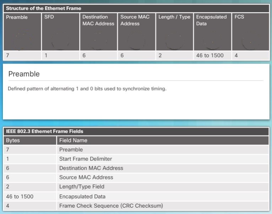The image size is (272, 214).
Task: Click the Source MAC Address frame block
Action: pos(136,32)
